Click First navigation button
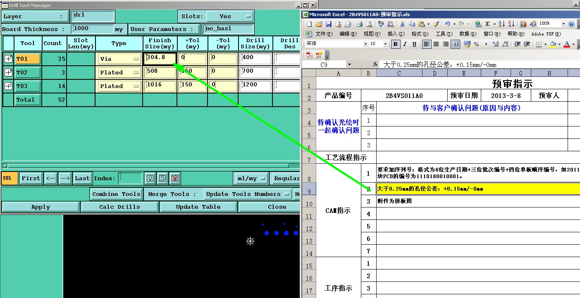Screen dimensions: 580x298 31,178
